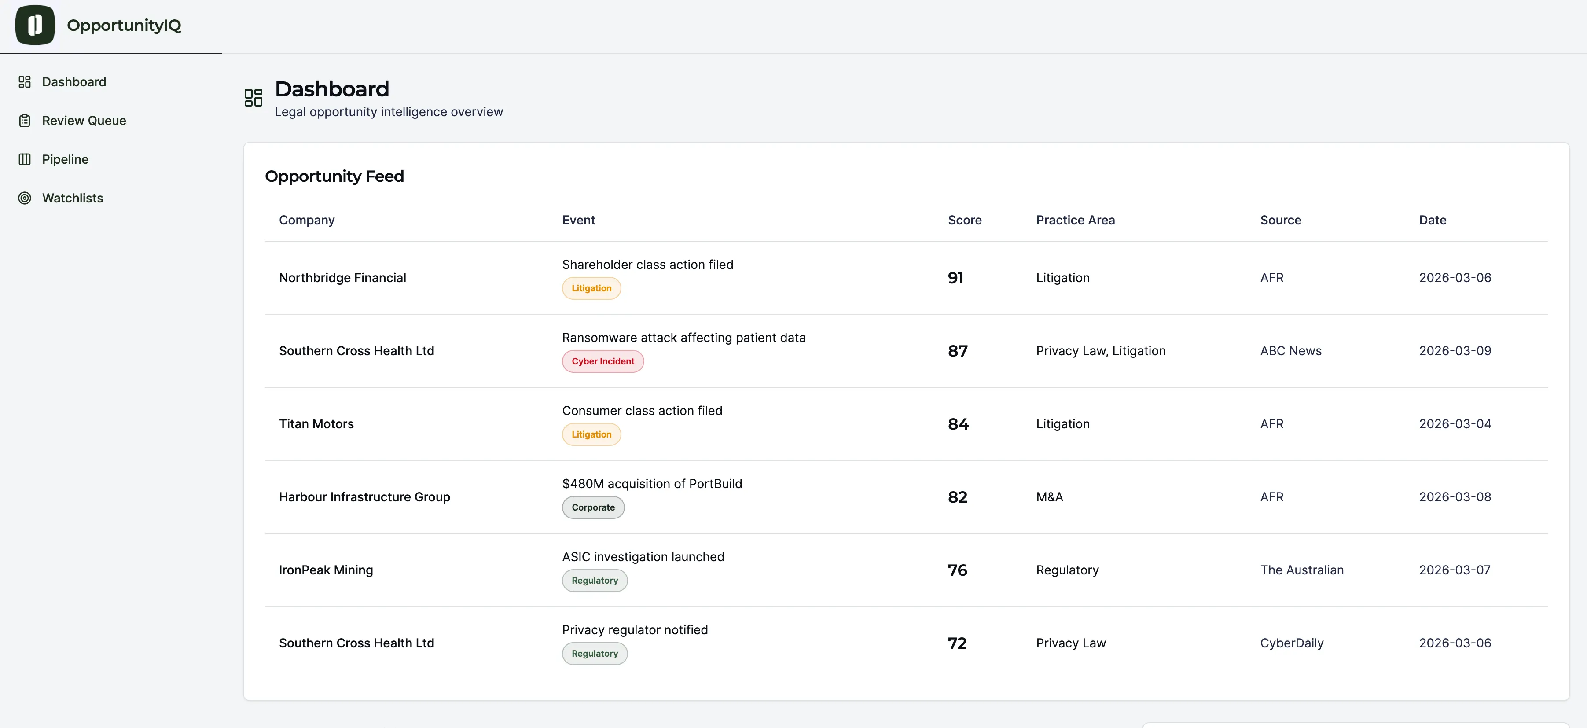Viewport: 1587px width, 728px height.
Task: Click the Watchlists target icon
Action: point(25,199)
